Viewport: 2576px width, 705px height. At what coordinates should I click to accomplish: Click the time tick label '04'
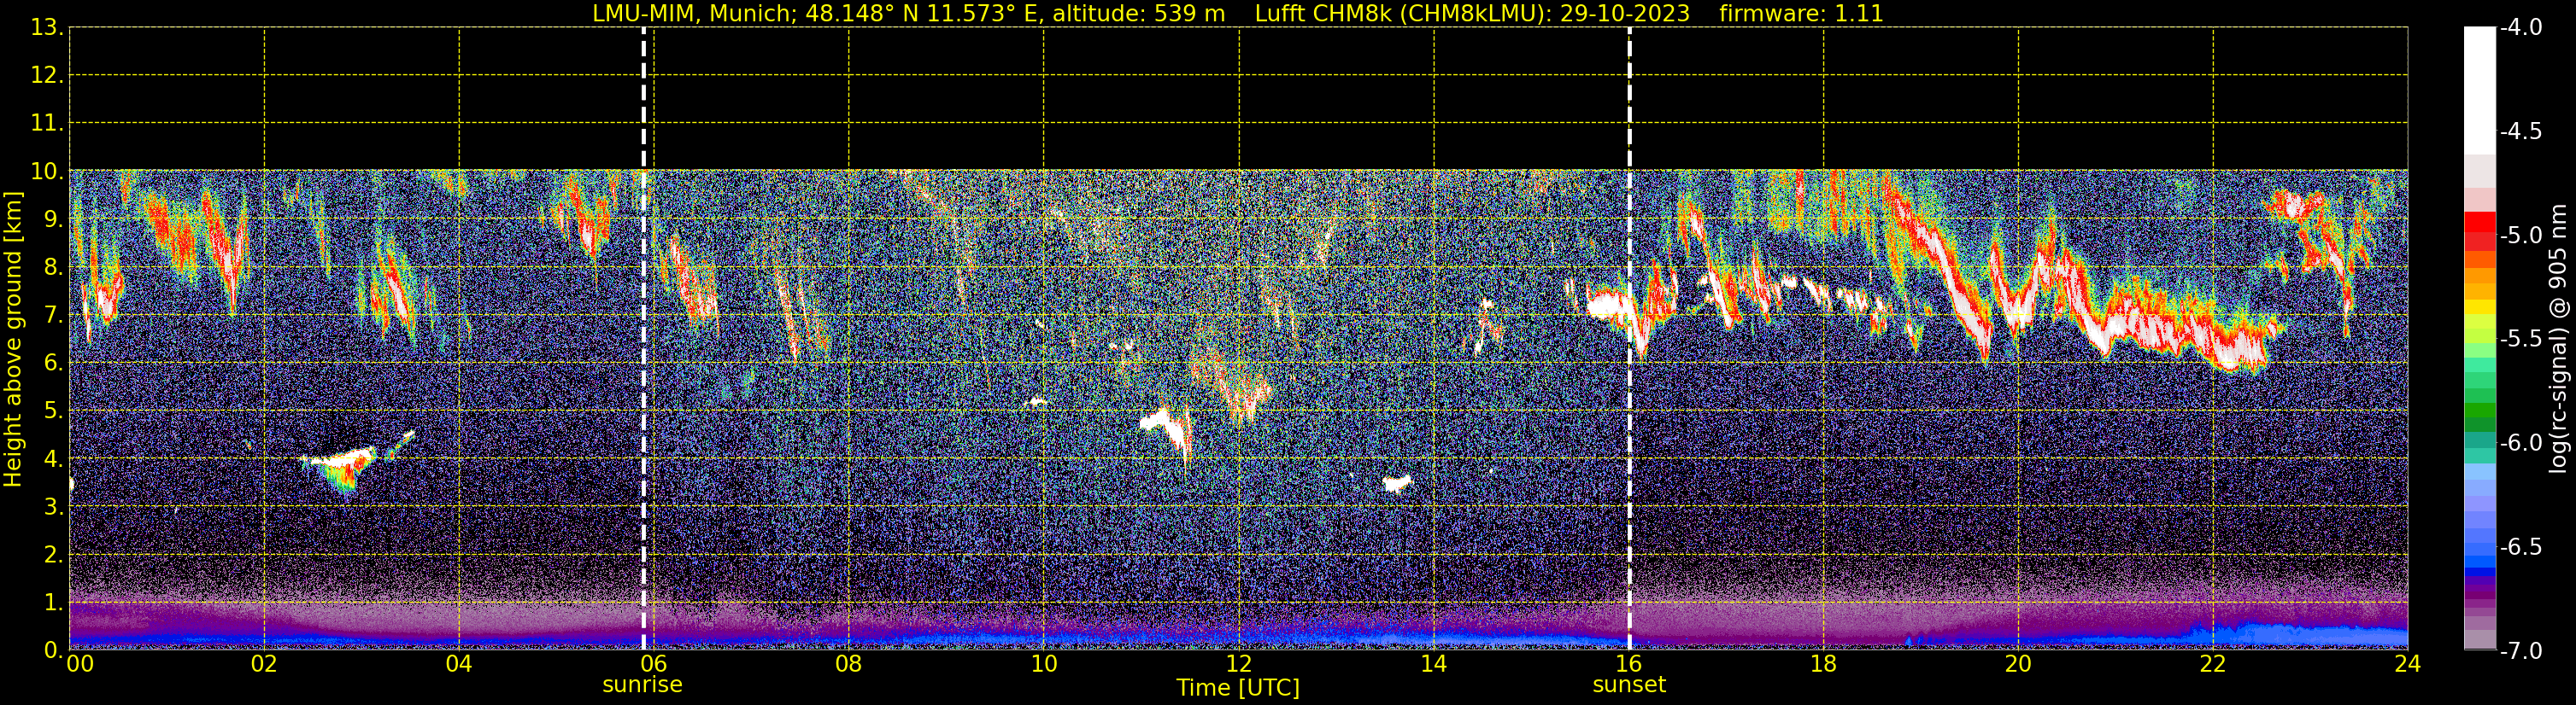click(459, 664)
